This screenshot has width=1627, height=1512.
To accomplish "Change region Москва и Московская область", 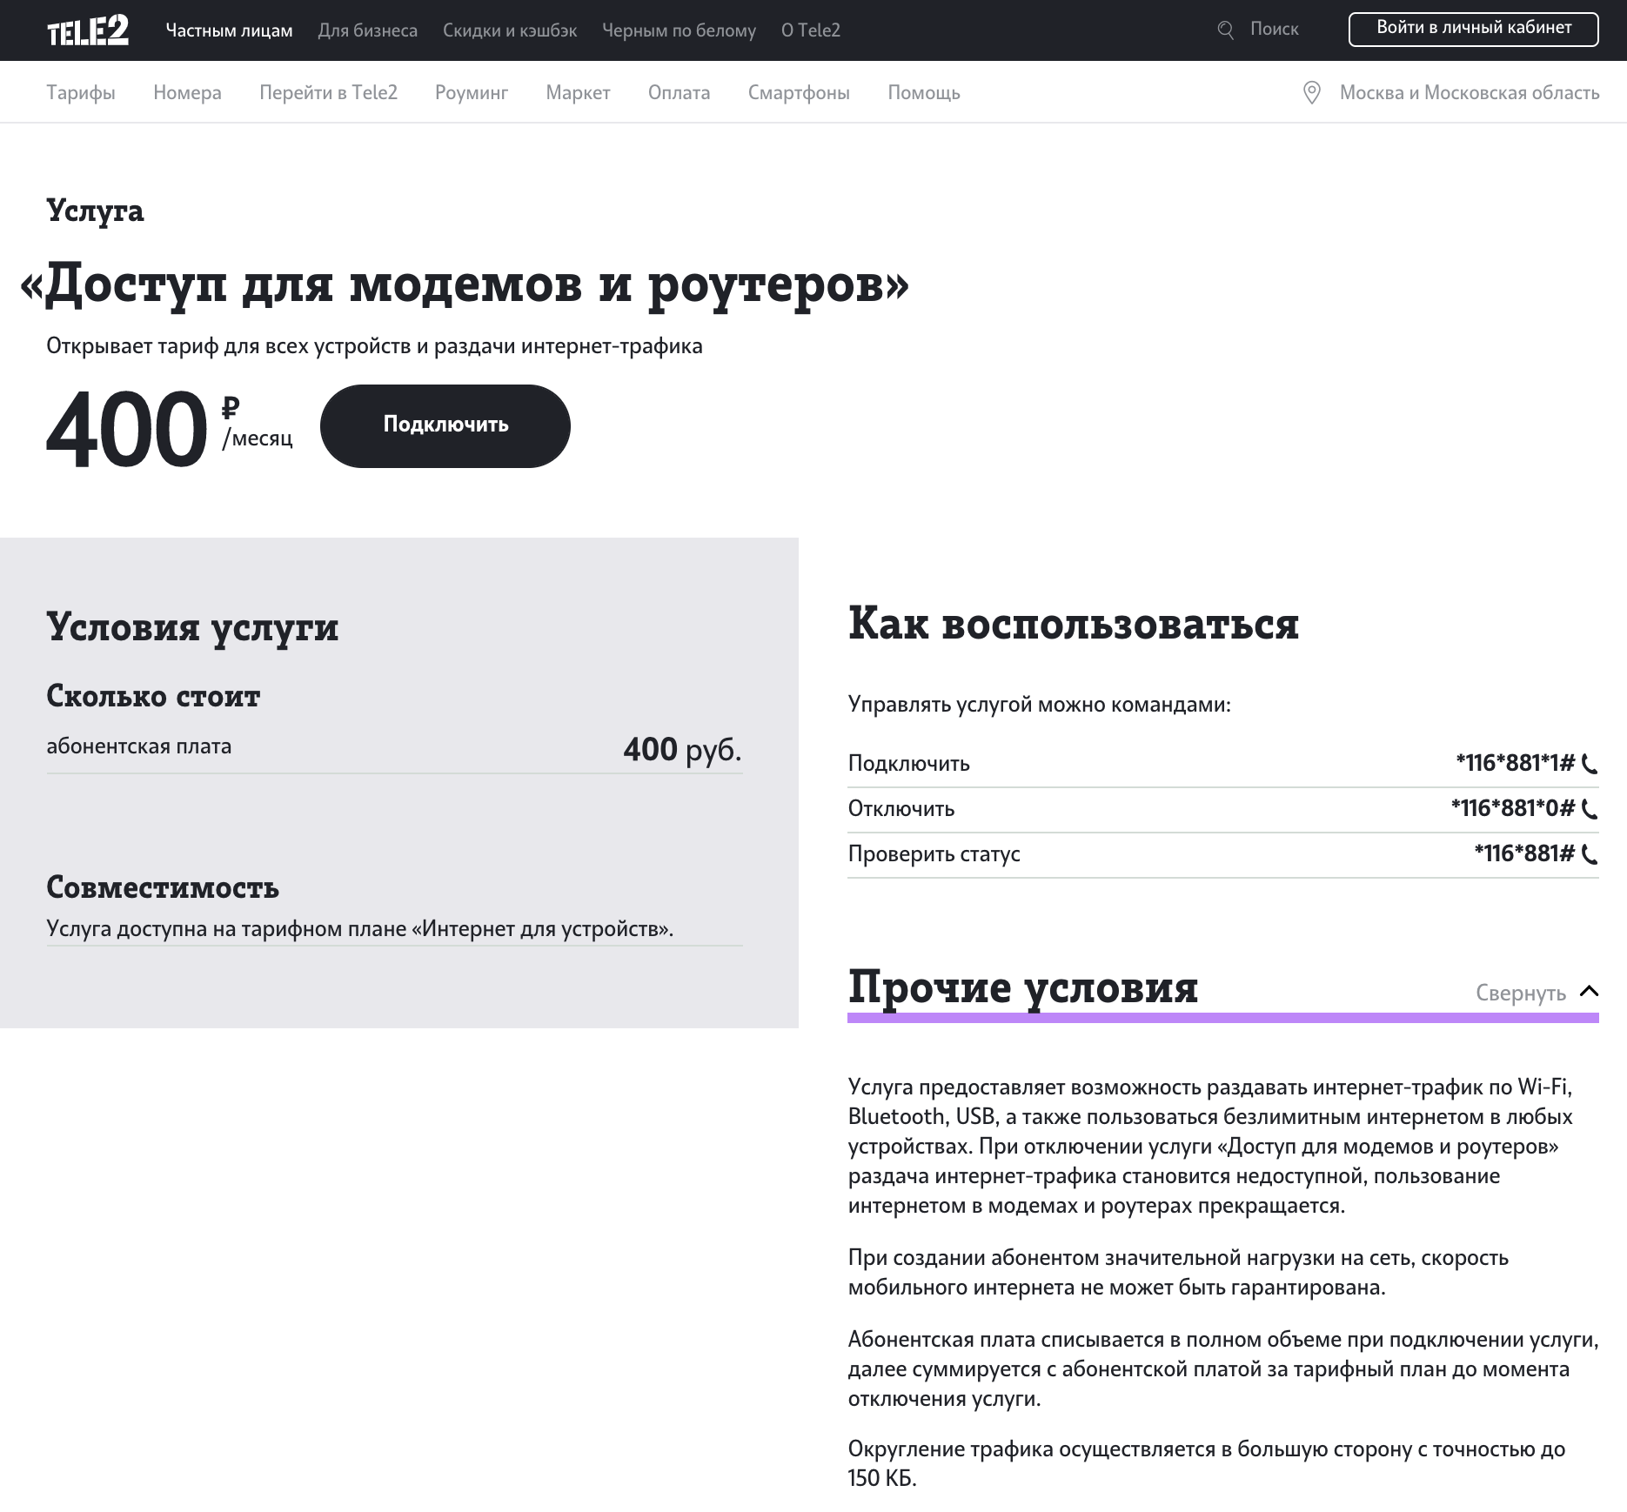I will coord(1469,92).
